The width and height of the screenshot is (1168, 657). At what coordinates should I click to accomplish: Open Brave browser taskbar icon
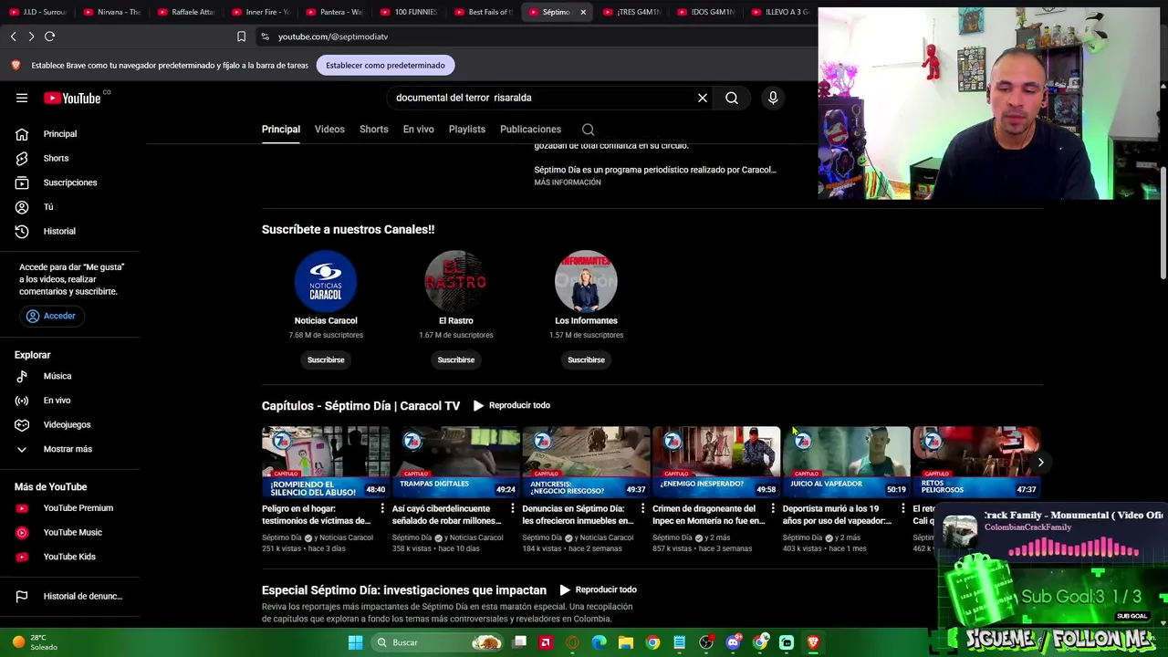(813, 642)
